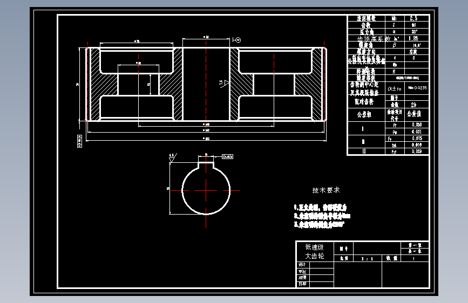Click the surface roughness symbol '1.6' in bore
This screenshot has width=468, height=303.
pyautogui.click(x=223, y=83)
